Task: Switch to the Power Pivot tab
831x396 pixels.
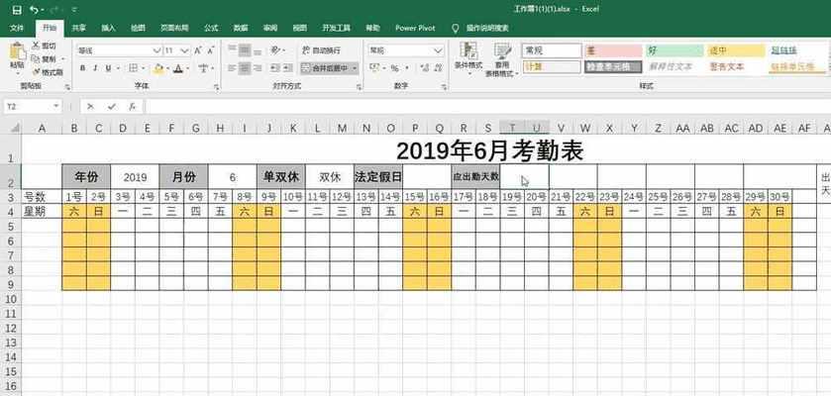Action: point(415,28)
